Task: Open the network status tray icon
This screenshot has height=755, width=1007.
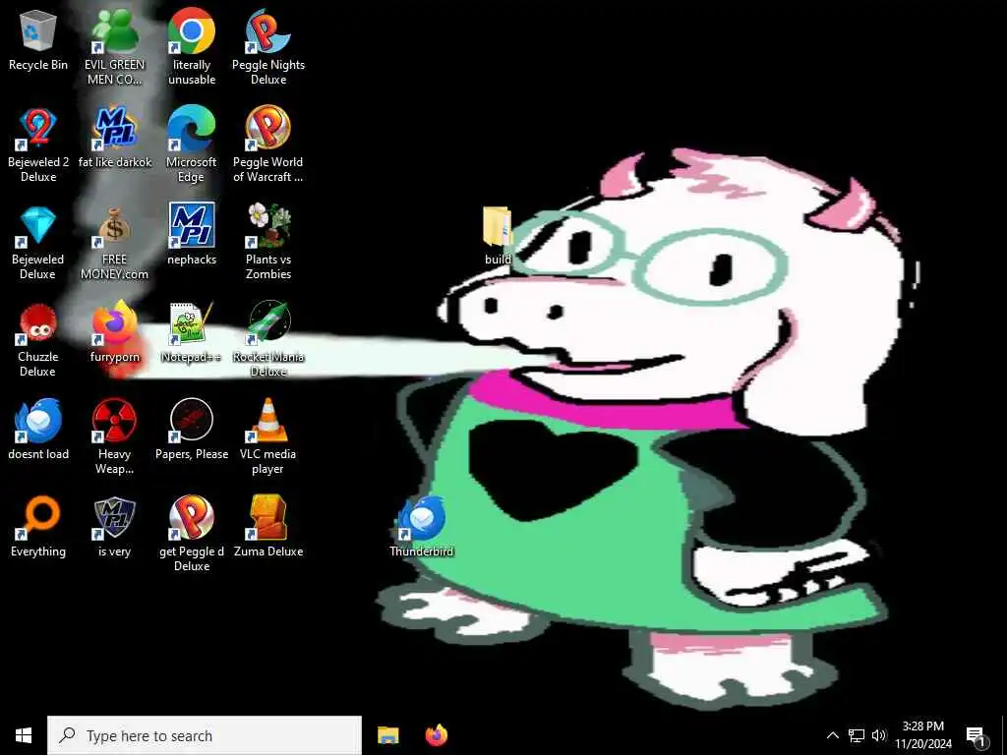Action: [x=857, y=735]
